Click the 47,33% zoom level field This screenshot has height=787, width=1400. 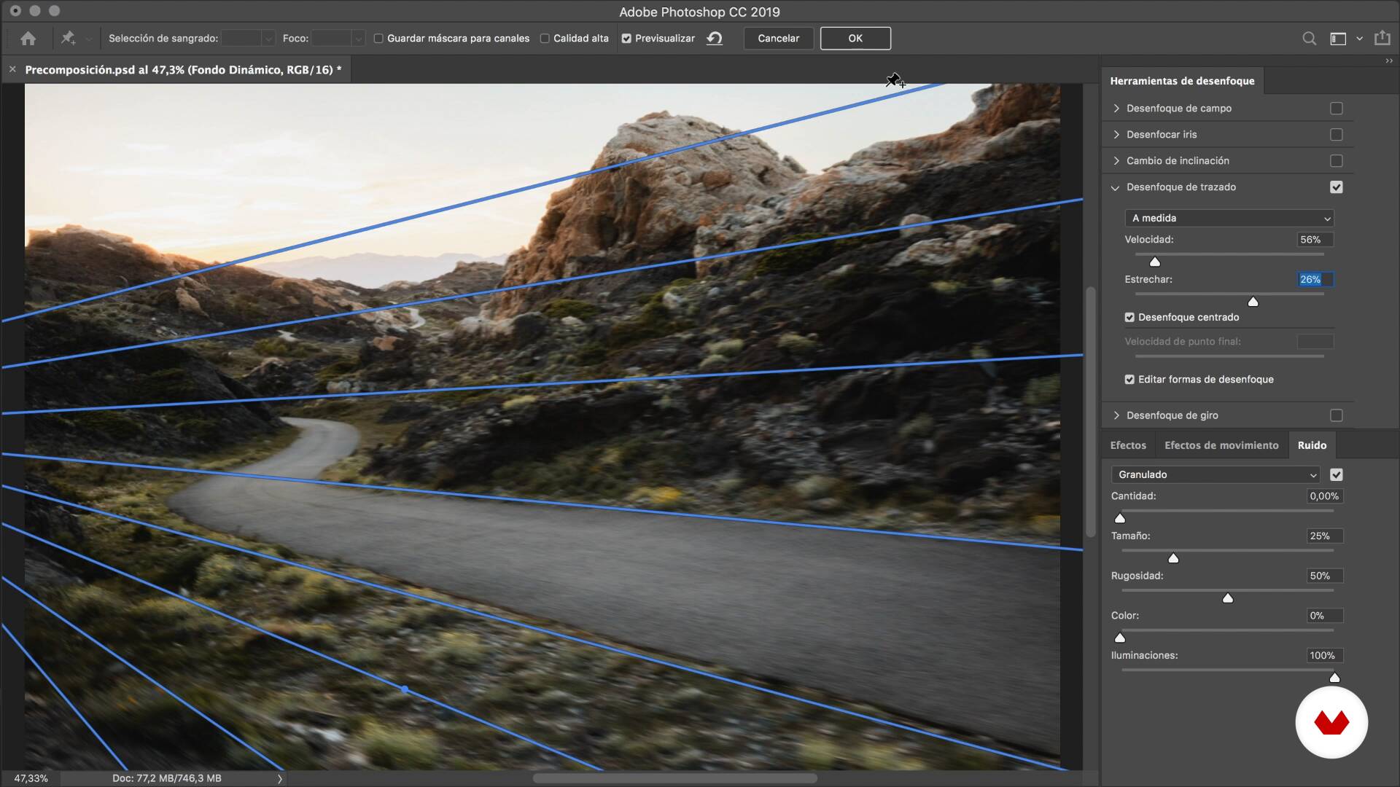tap(31, 778)
